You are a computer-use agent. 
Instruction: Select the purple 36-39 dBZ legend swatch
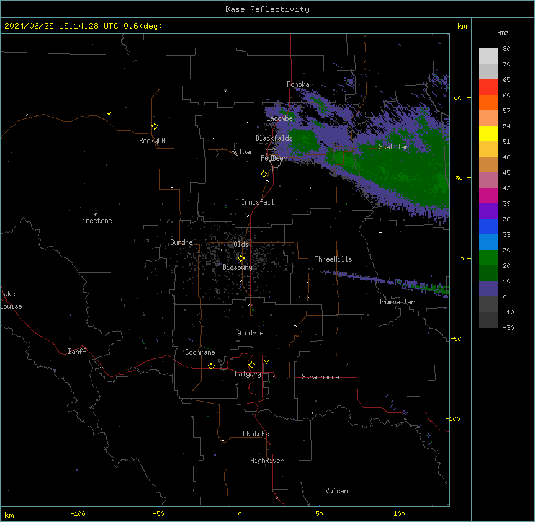click(488, 211)
